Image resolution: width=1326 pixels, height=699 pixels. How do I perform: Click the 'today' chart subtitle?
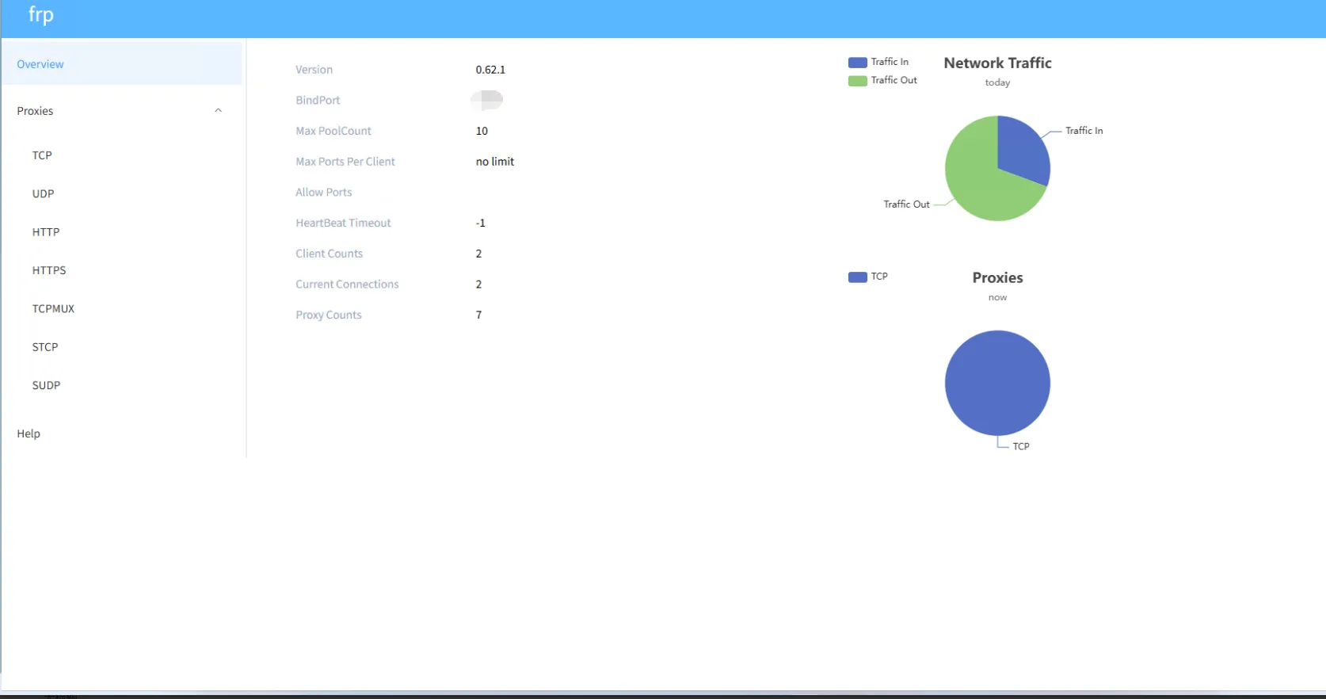997,82
